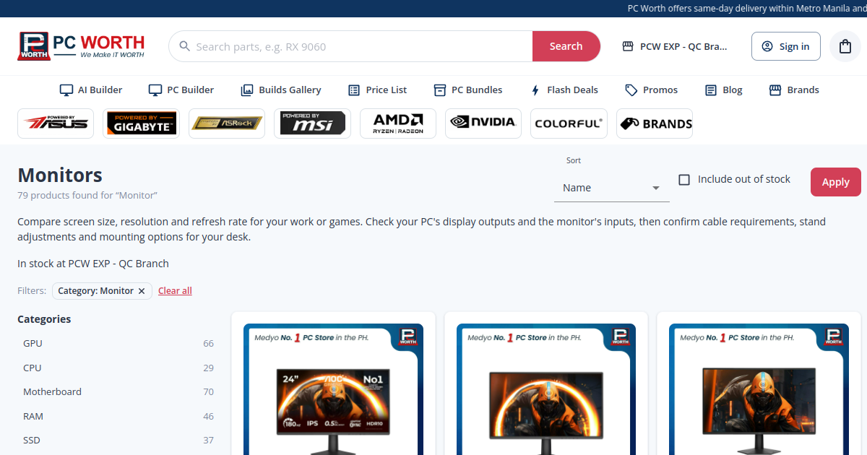Open PCW EXP - QC Branch store selector
The image size is (867, 455).
pos(675,46)
